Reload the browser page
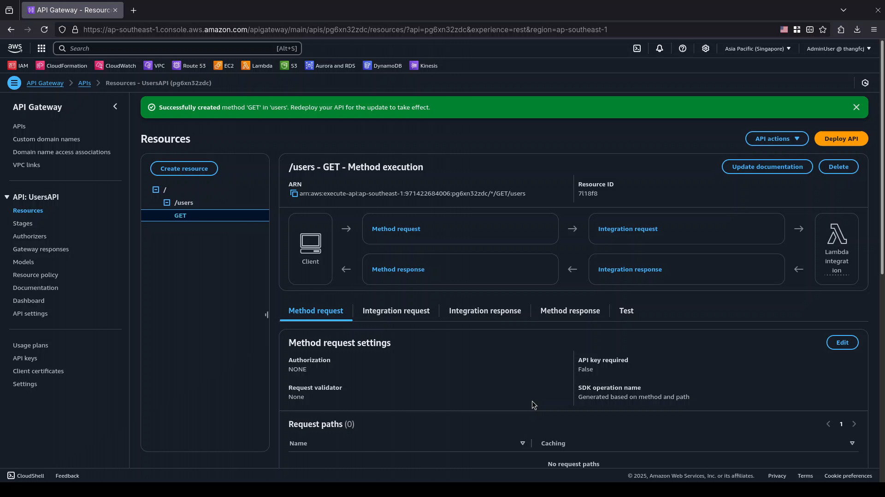 [44, 29]
